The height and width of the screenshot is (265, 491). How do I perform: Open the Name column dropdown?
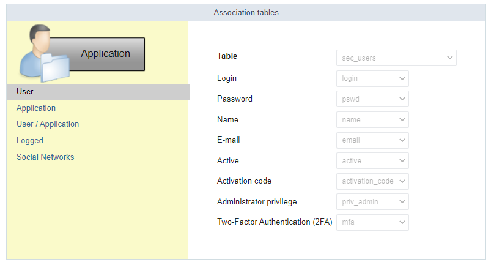[x=372, y=120]
